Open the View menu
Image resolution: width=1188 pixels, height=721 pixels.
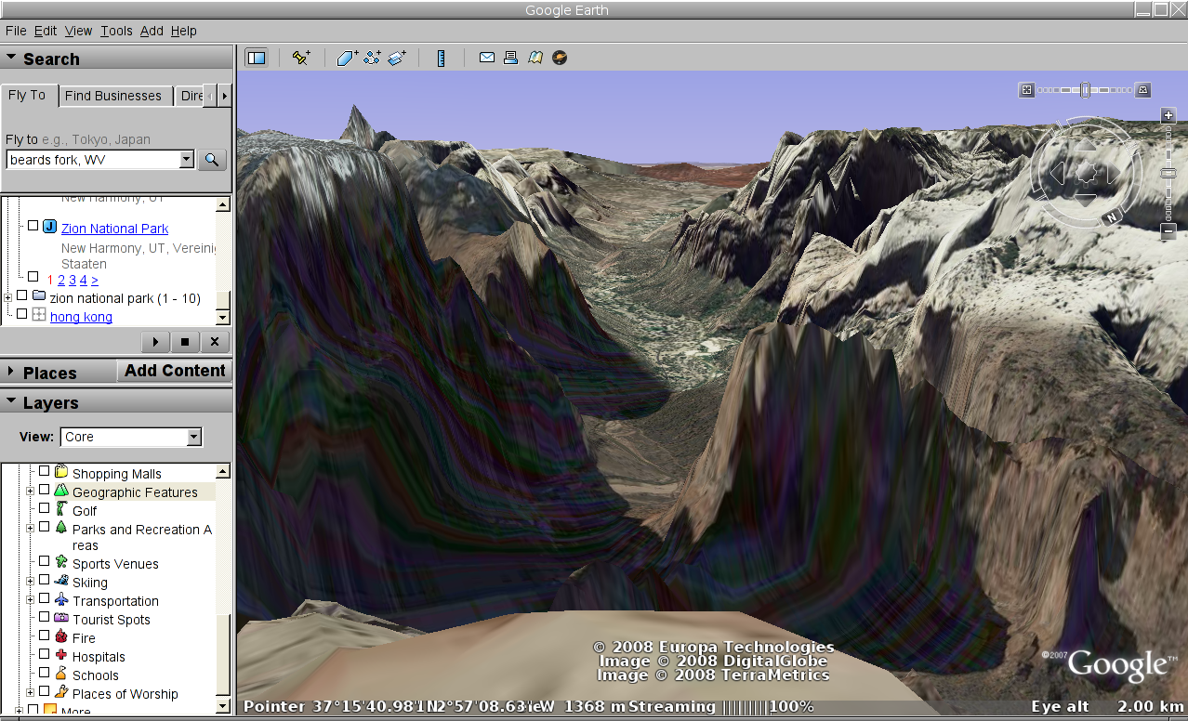(78, 31)
